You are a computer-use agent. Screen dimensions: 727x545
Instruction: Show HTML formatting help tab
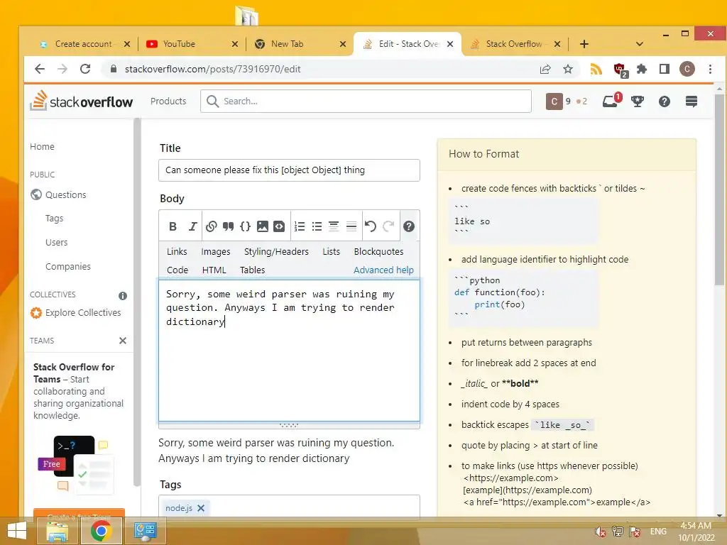pos(214,270)
